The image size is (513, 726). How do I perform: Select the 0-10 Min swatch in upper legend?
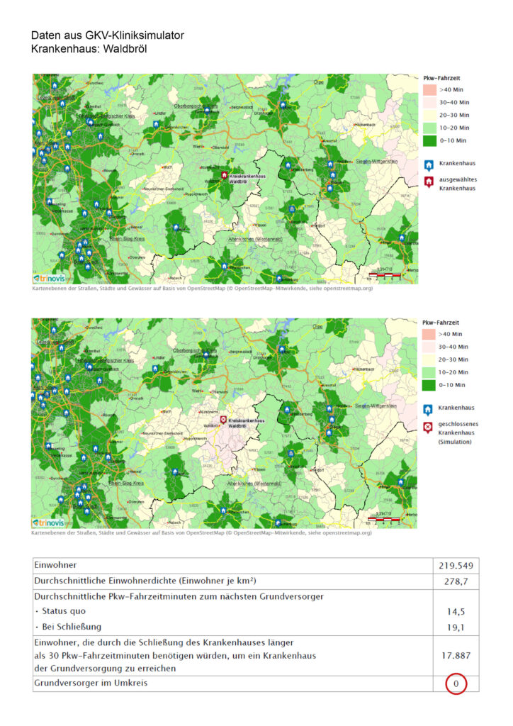click(429, 140)
